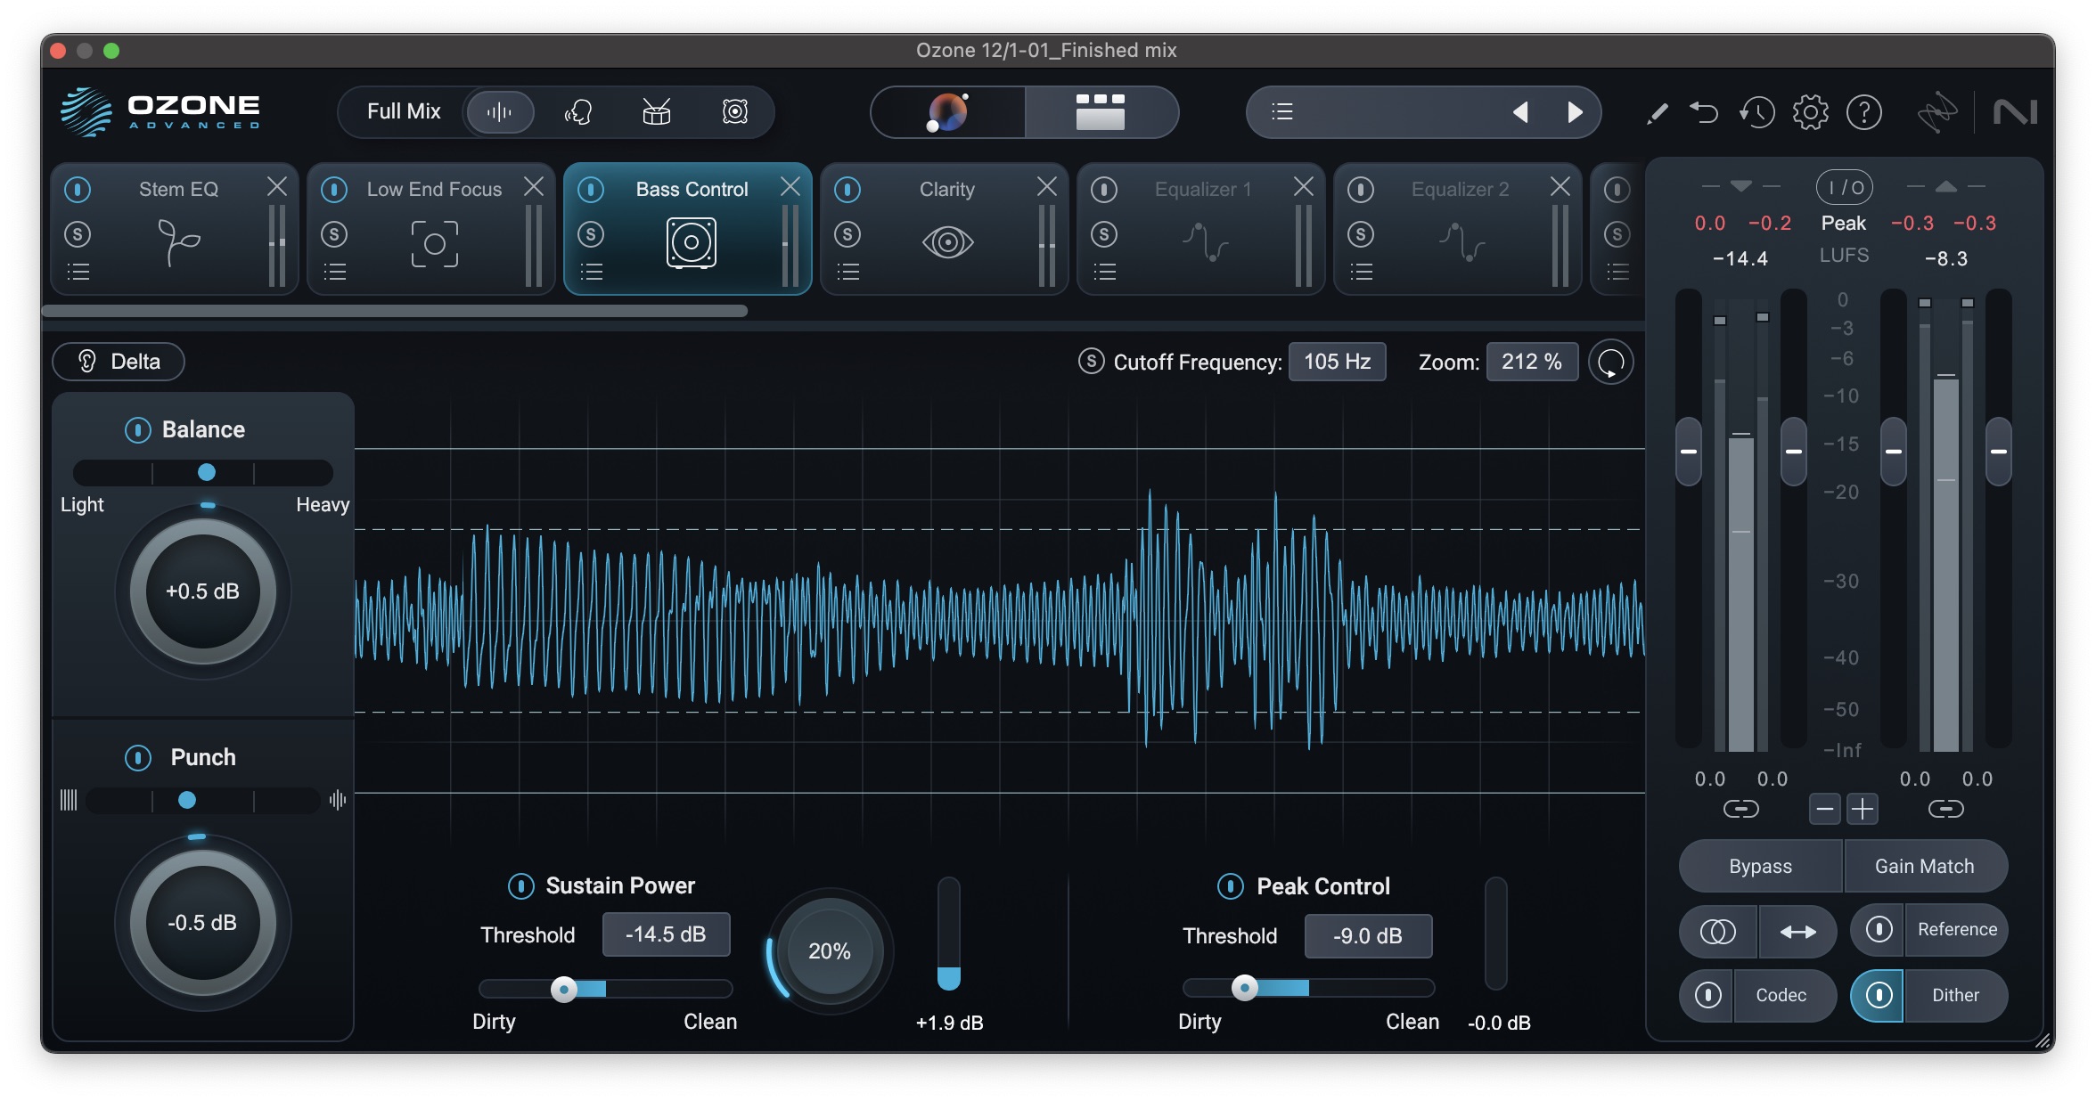Reset the waveform zoom view
Viewport: 2096px width, 1101px height.
[1610, 362]
